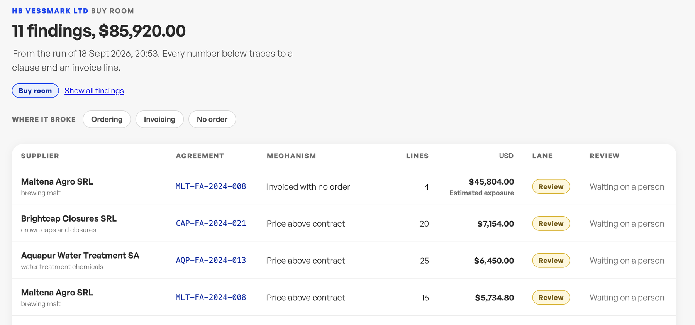Select Aquapur Water Treatment SA supplier name
Screen dimensions: 695x325
point(80,256)
